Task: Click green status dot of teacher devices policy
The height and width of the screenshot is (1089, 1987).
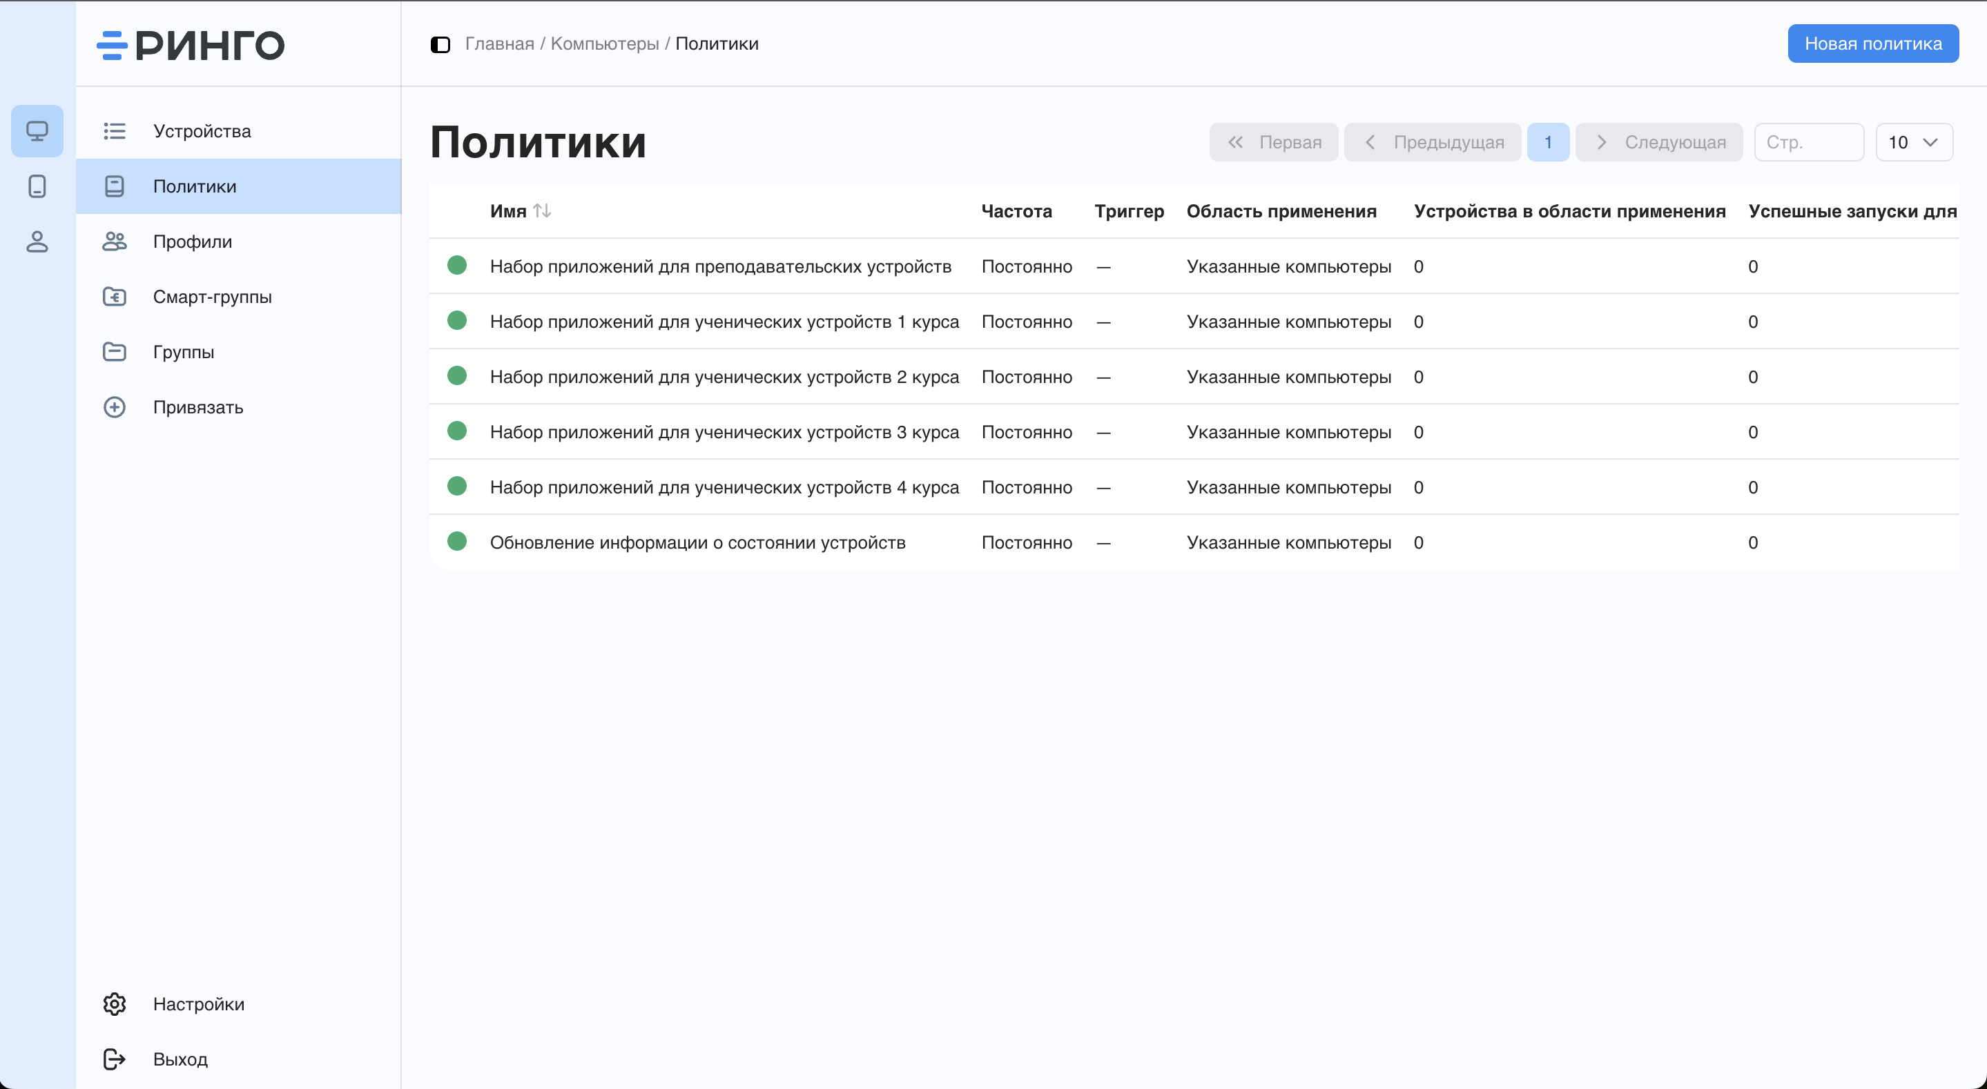Action: pos(456,265)
